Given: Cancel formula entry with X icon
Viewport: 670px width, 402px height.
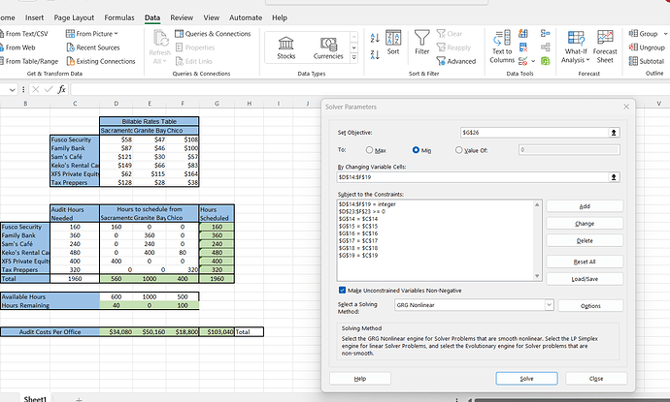Looking at the screenshot, I should click(x=36, y=89).
